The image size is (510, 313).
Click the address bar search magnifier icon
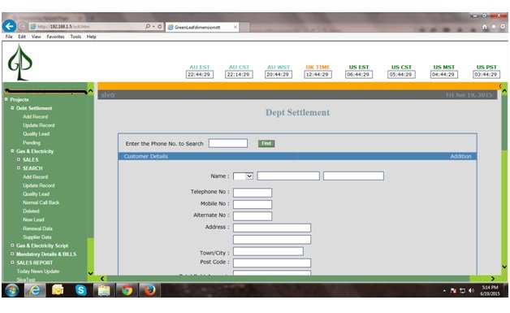pyautogui.click(x=148, y=26)
